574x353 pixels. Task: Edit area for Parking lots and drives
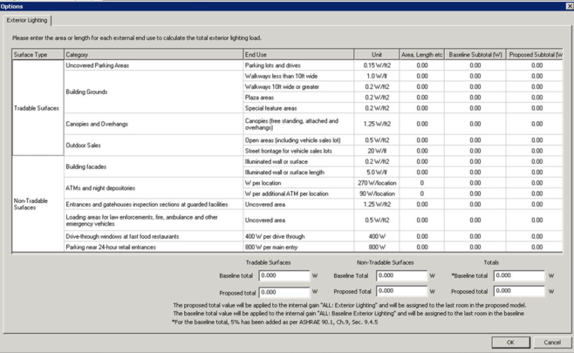tap(421, 65)
